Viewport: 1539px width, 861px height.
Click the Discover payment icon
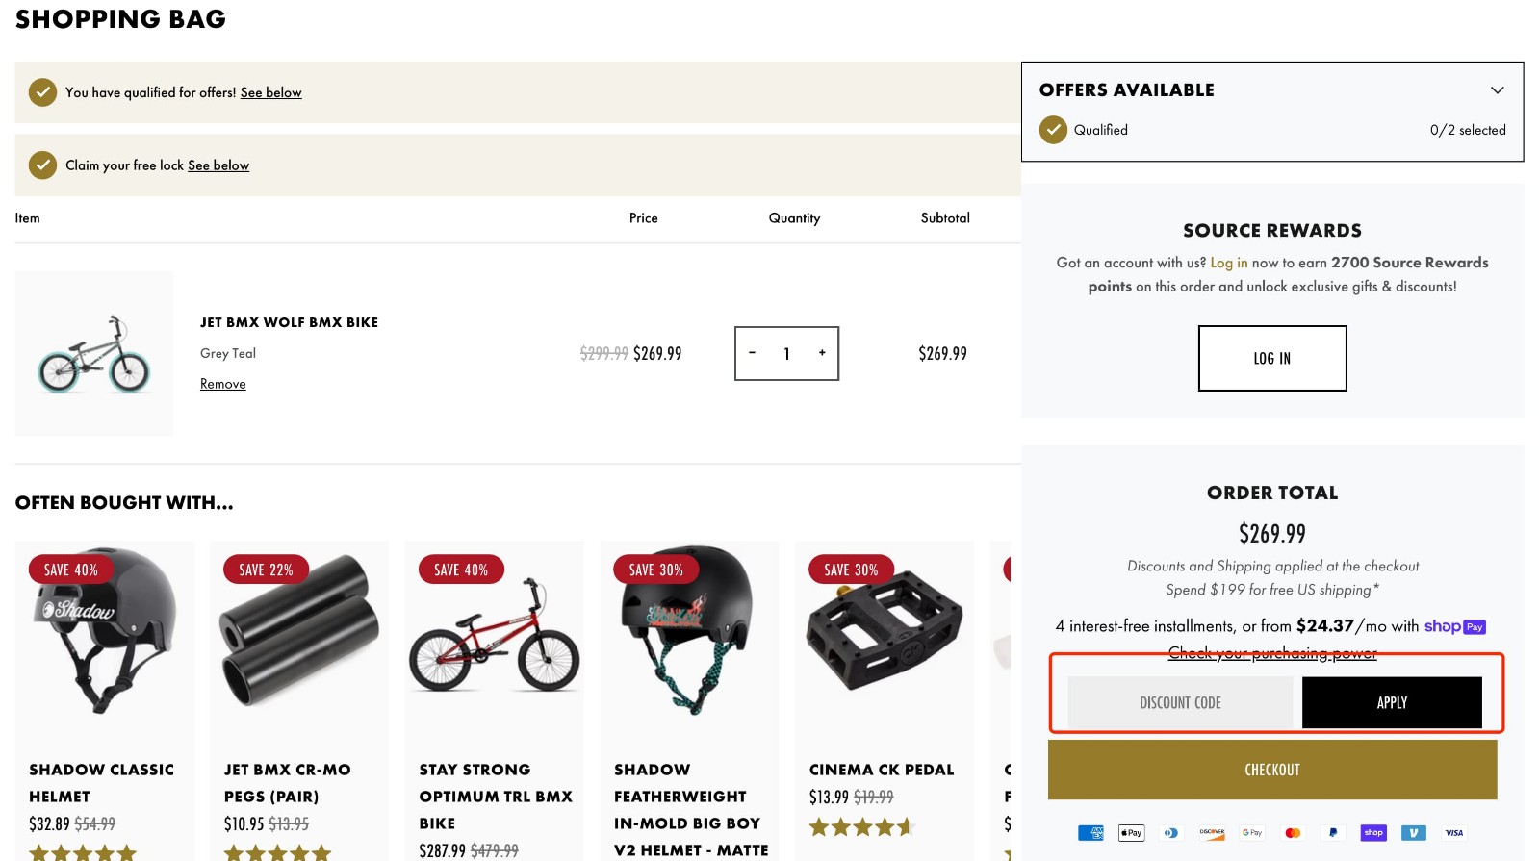pyautogui.click(x=1212, y=832)
